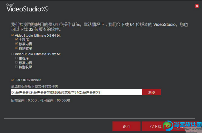Check 特别收录 under the 32 bit version
This screenshot has height=133, width=202.
[x=16, y=67]
